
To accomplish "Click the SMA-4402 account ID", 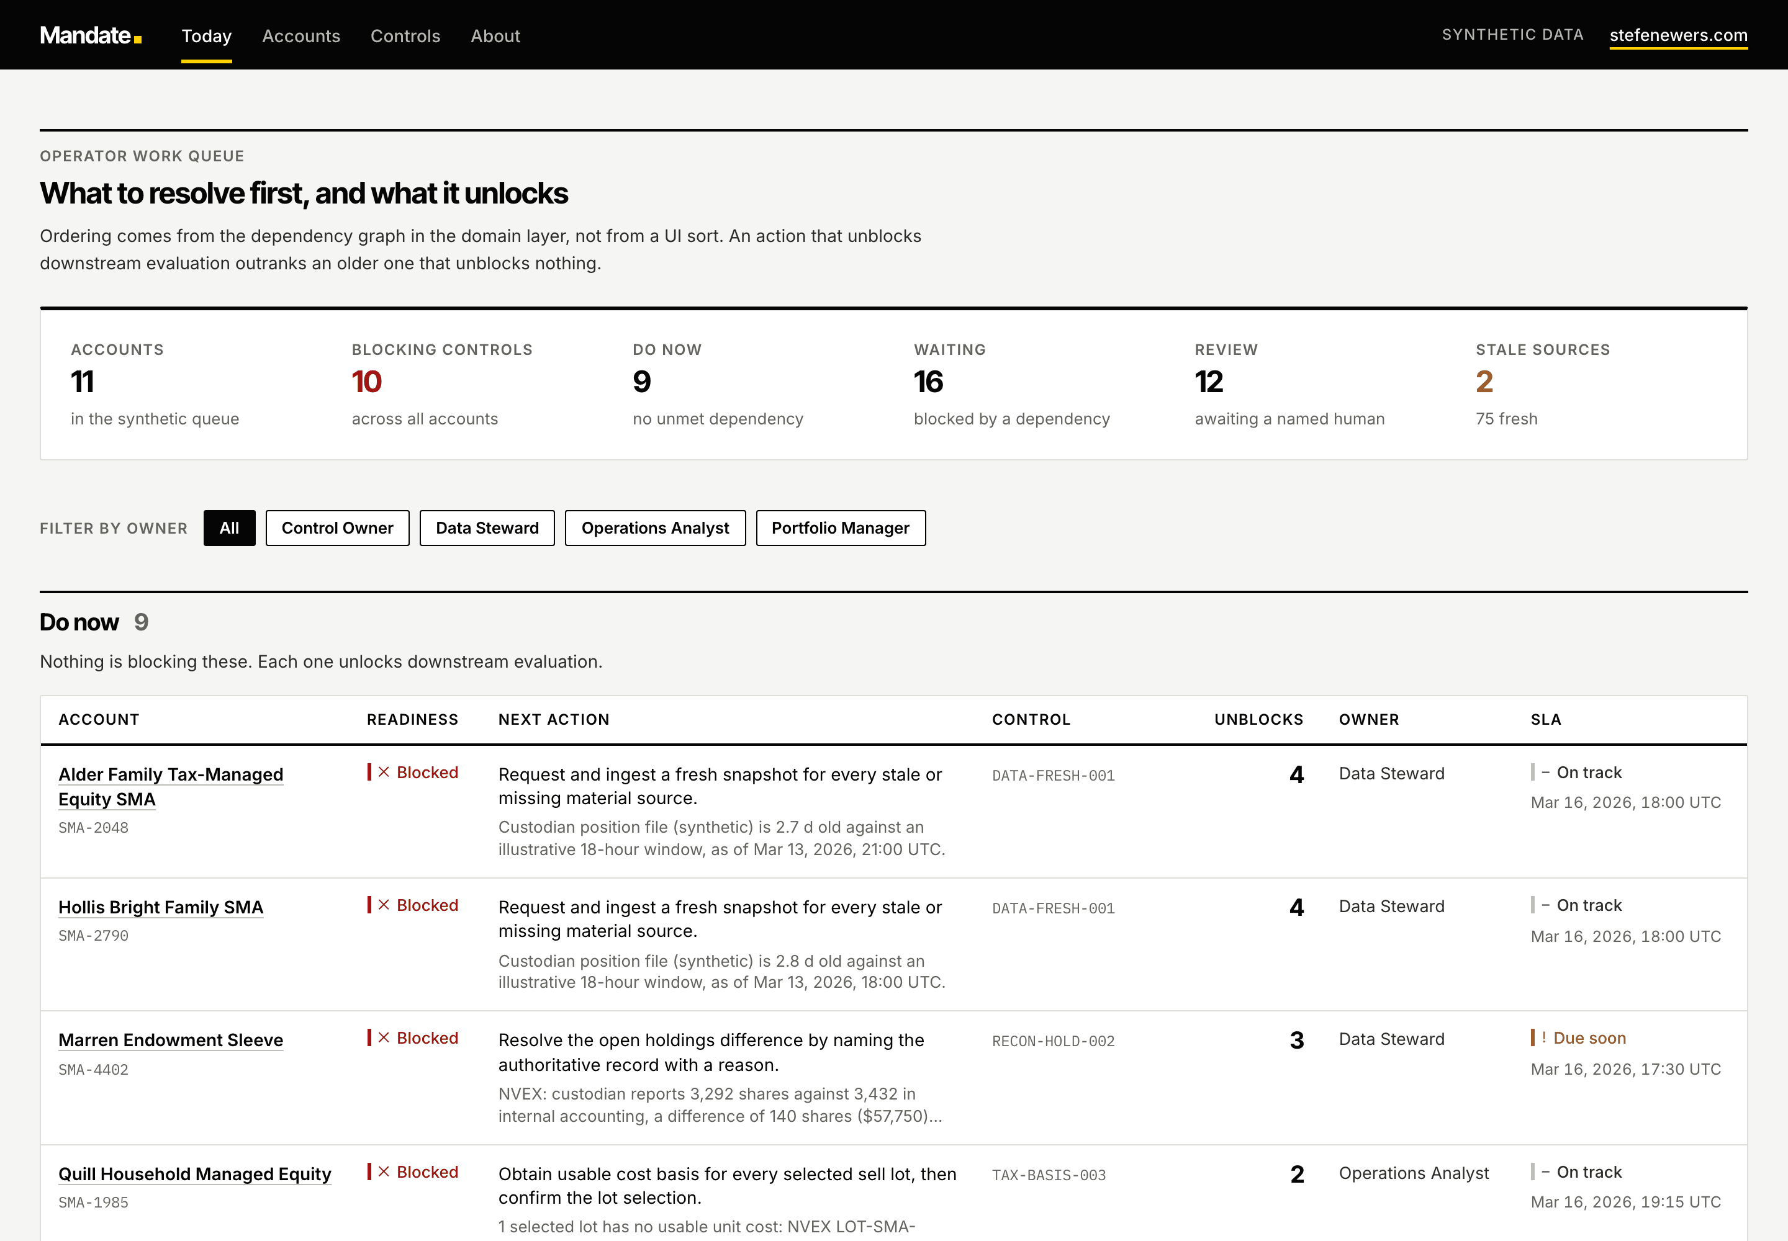I will 93,1069.
